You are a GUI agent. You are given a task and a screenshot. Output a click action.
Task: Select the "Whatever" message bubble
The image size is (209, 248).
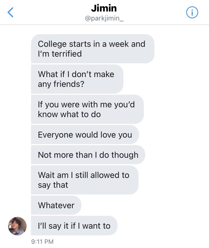56,205
